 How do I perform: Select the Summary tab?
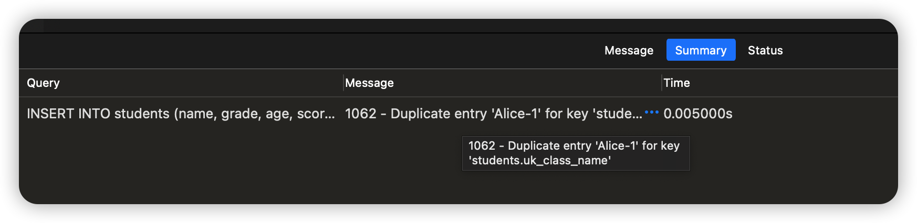pyautogui.click(x=701, y=50)
